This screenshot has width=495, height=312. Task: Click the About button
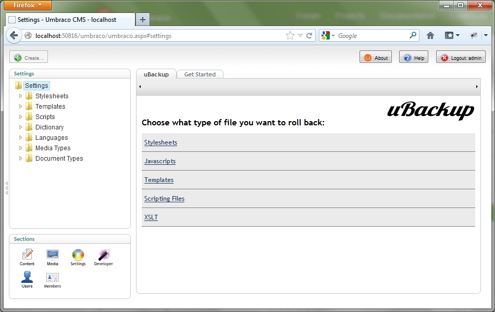pos(376,57)
